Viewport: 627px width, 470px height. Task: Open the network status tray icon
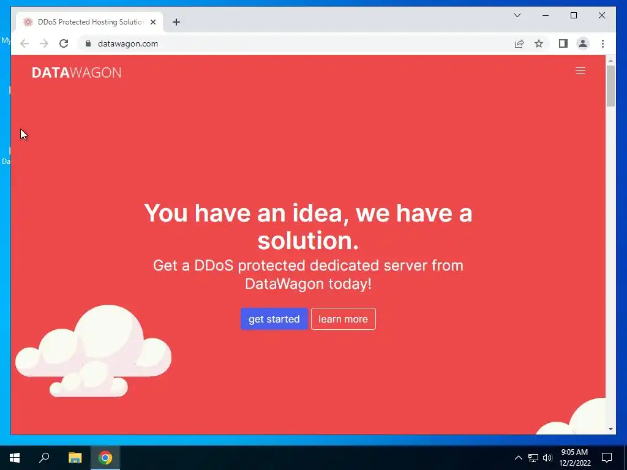[533, 458]
